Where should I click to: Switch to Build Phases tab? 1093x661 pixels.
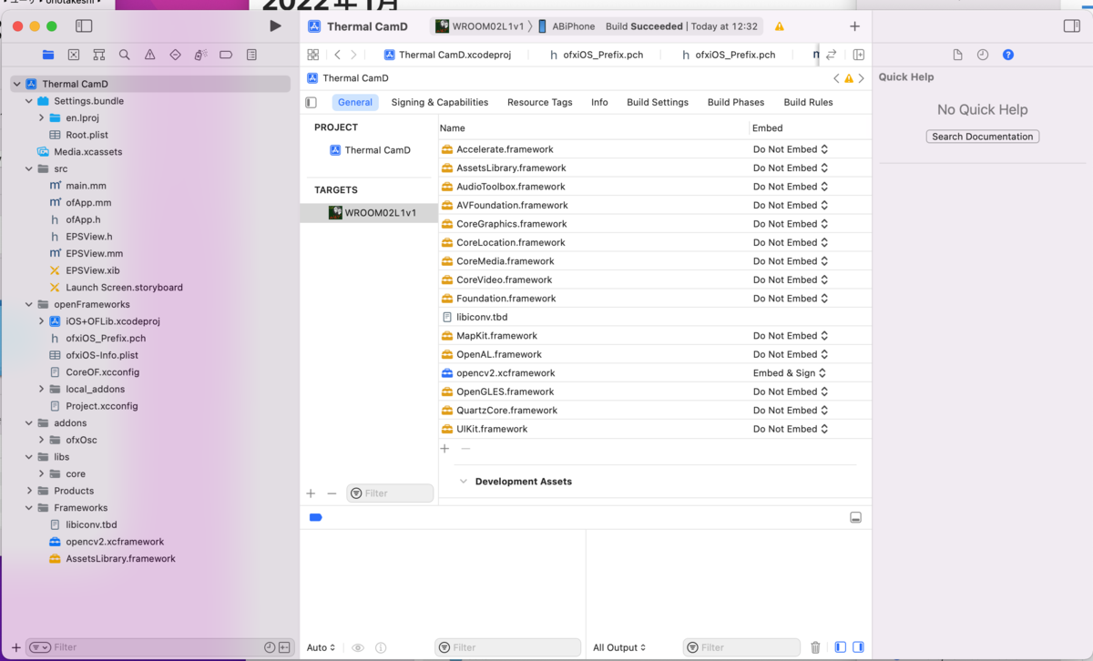coord(736,102)
